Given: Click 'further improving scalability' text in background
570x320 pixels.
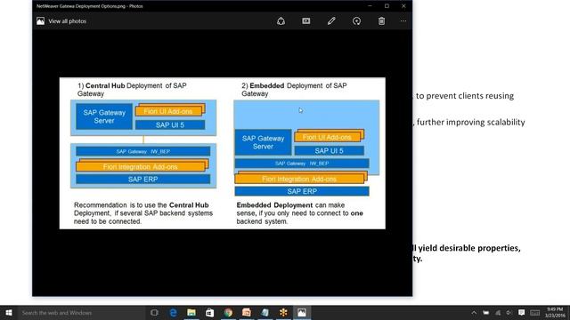Looking at the screenshot, I should coord(471,123).
